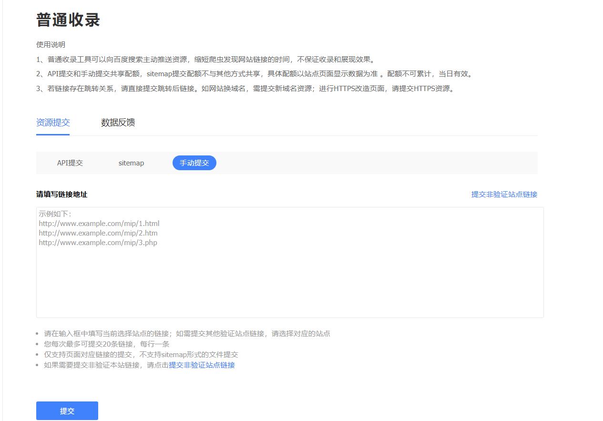
Task: Click the note 请在输入框中填写当前选择站点的链接
Action: (x=187, y=334)
